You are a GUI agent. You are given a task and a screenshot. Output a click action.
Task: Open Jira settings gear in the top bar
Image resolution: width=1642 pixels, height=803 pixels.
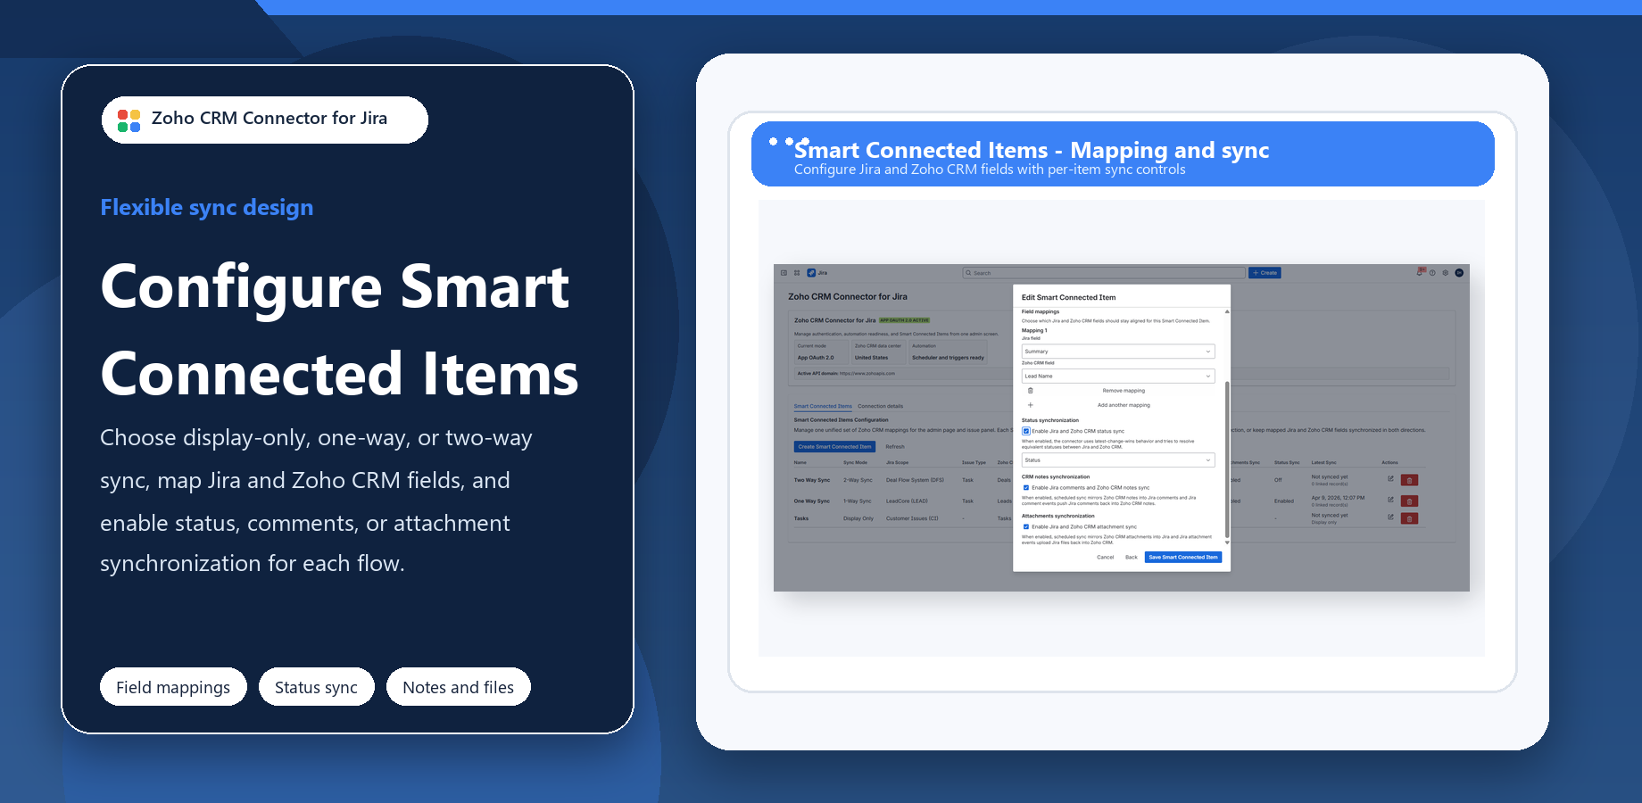[1446, 273]
